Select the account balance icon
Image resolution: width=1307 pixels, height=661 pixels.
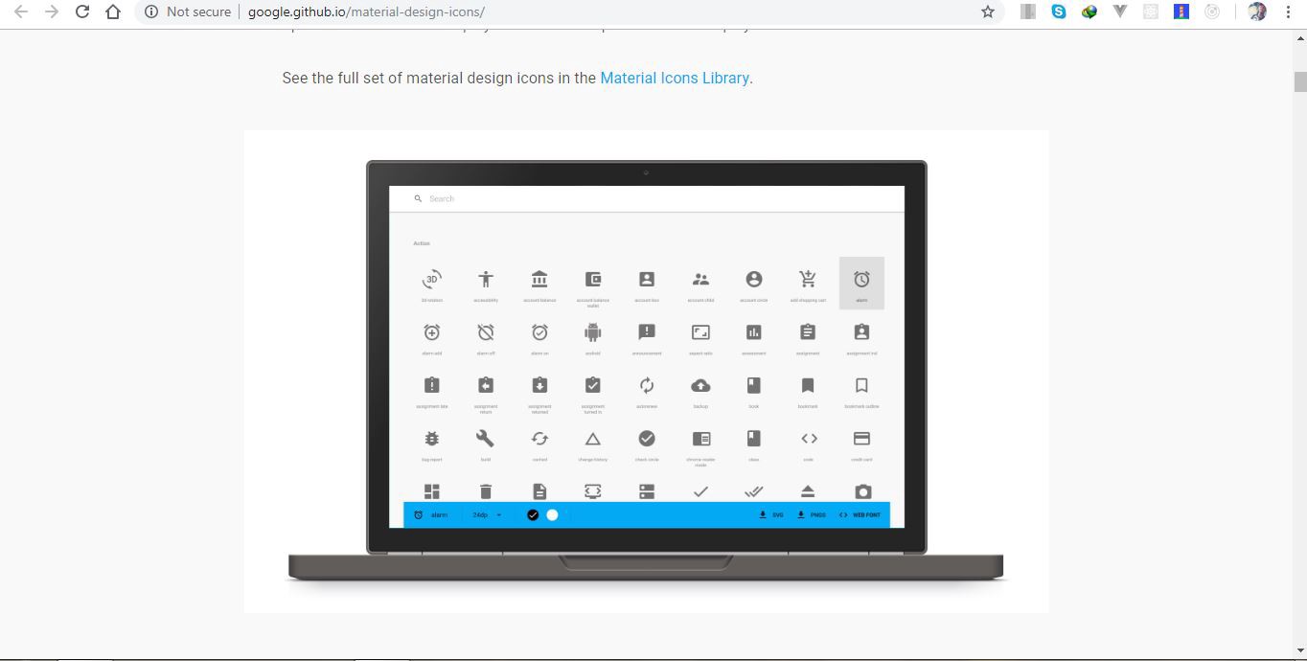click(539, 278)
